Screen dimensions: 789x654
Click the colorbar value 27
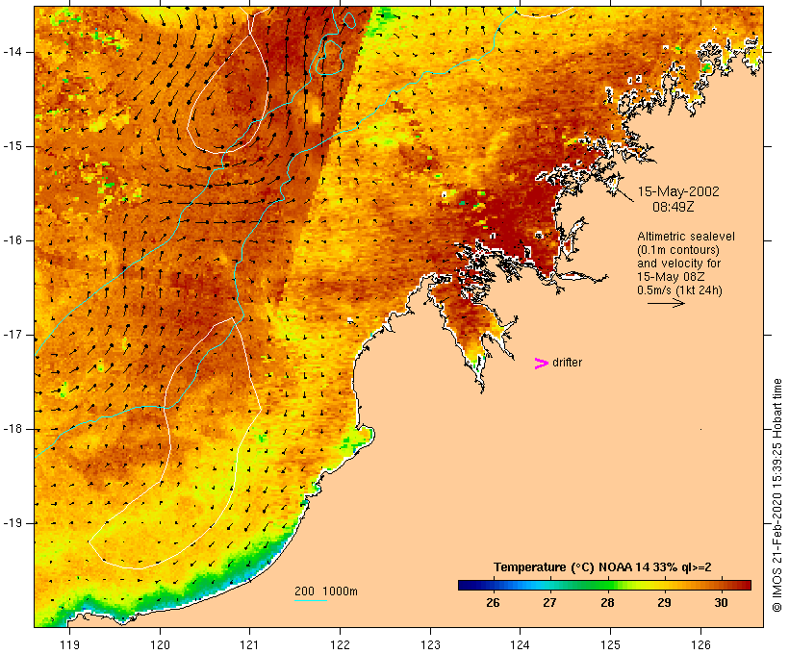(x=549, y=602)
